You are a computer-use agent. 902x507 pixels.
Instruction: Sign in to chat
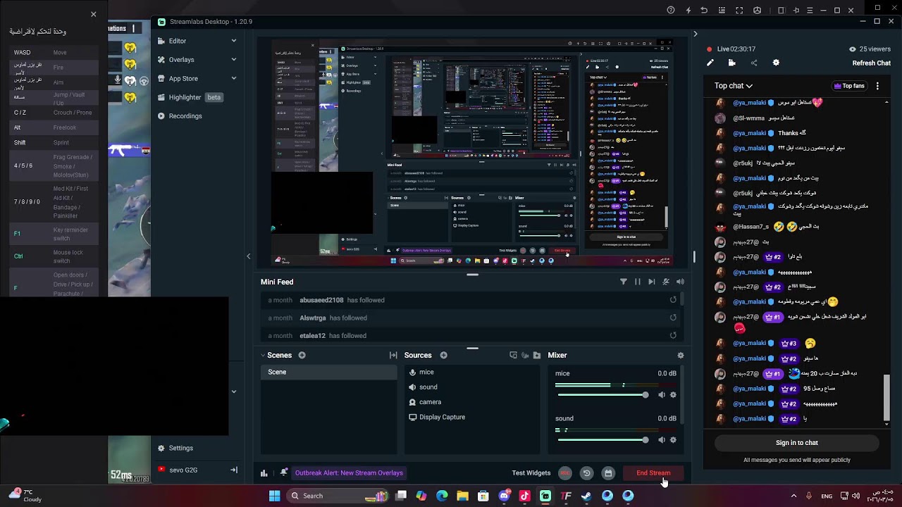(797, 443)
